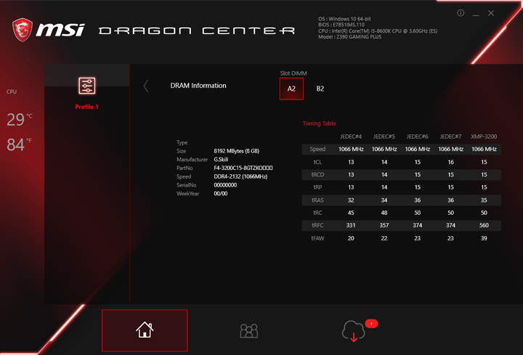Click the JEDEC#4 column header

click(351, 136)
